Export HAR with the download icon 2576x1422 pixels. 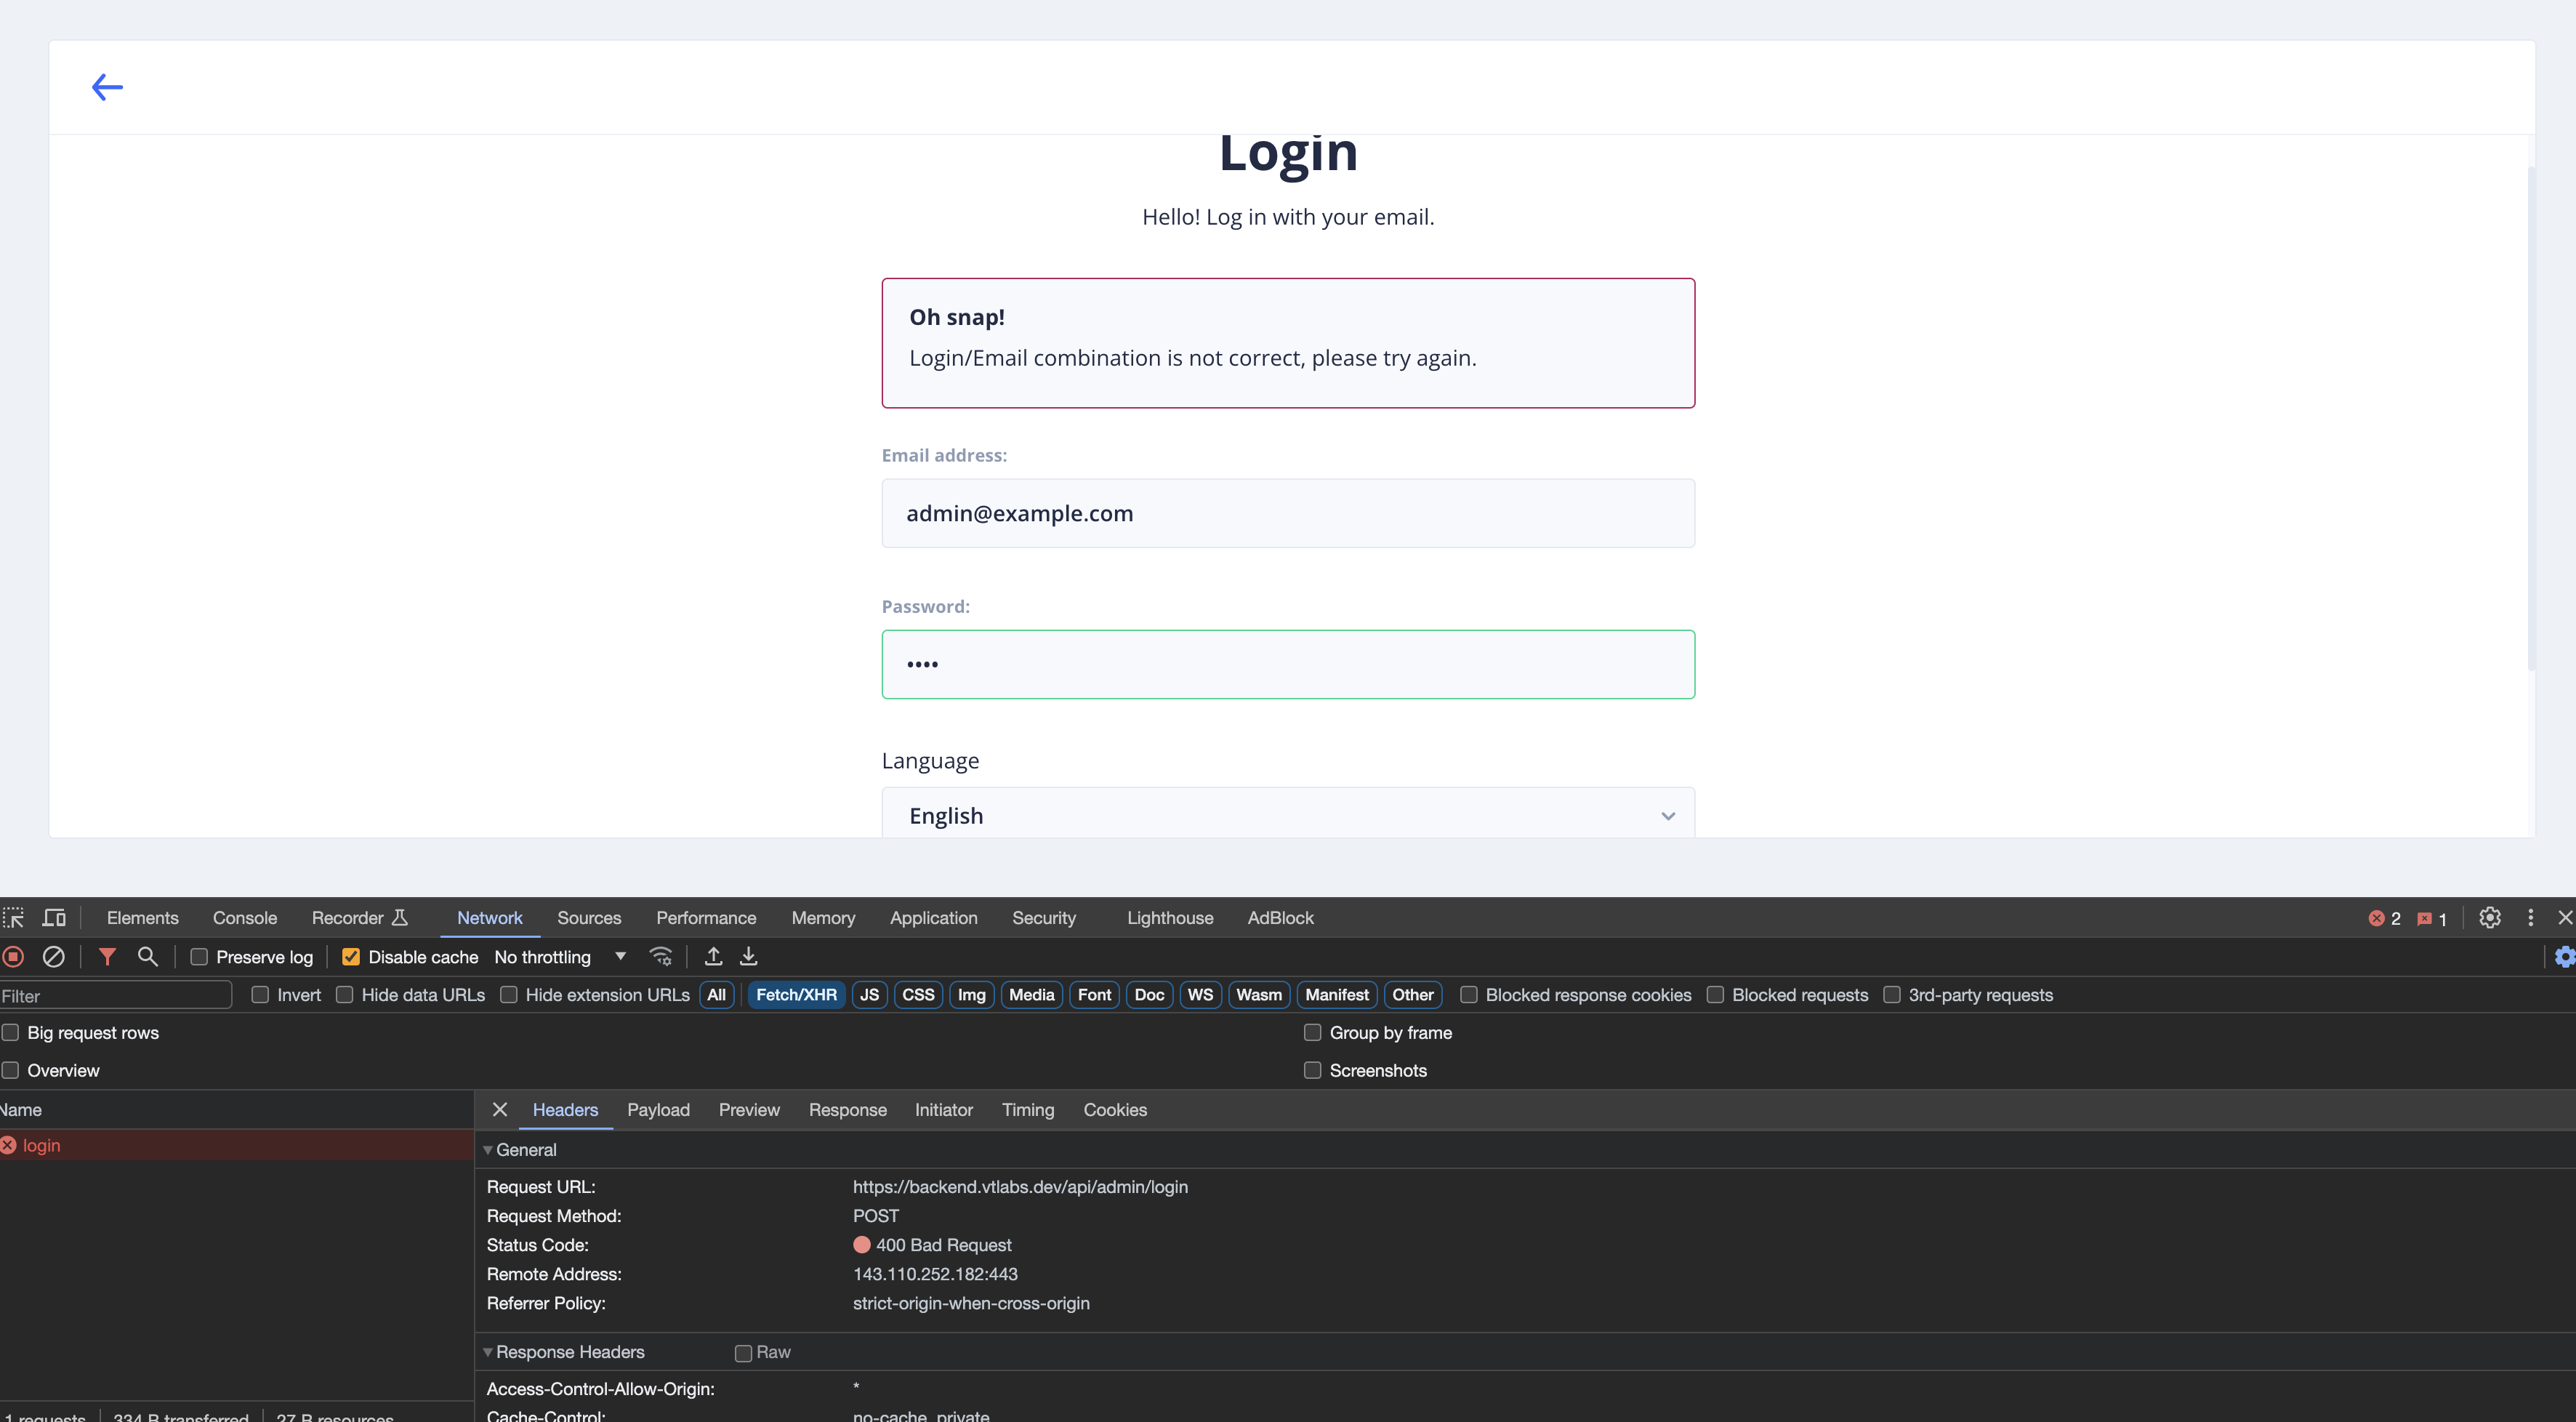(x=748, y=957)
